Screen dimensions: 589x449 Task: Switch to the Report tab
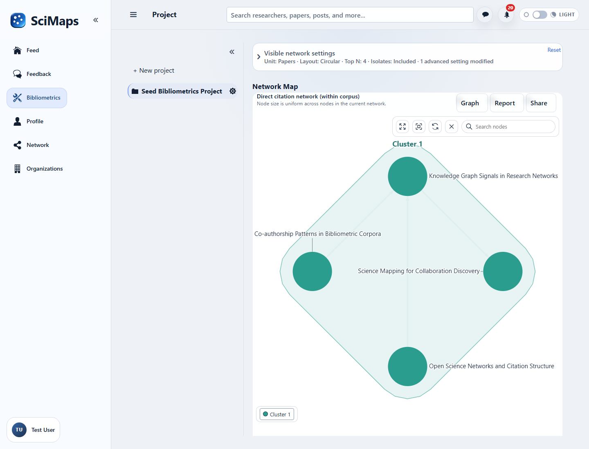click(x=507, y=103)
